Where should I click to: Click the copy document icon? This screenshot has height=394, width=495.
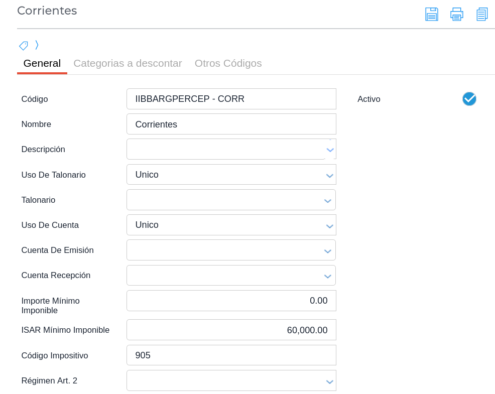pos(482,14)
